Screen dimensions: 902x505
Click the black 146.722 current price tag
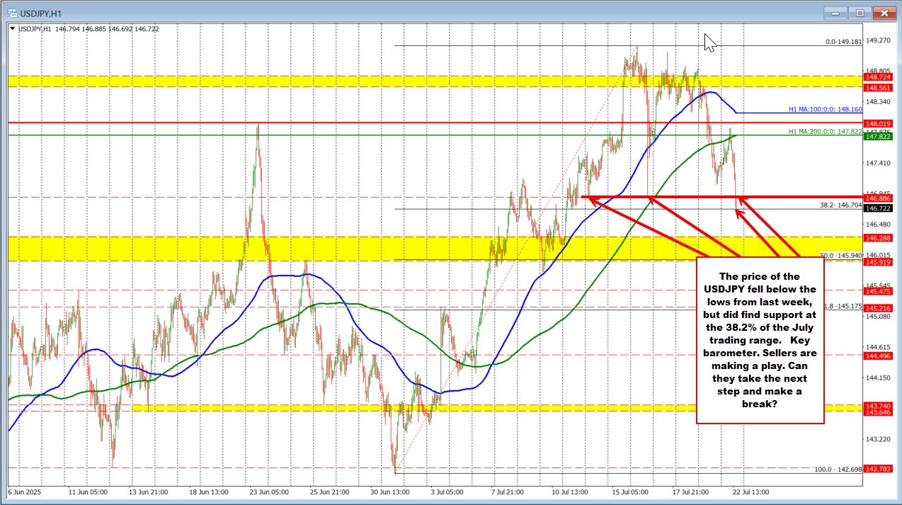tap(878, 208)
